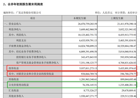Click prior period value 396,788,279.77

click(x=128, y=74)
